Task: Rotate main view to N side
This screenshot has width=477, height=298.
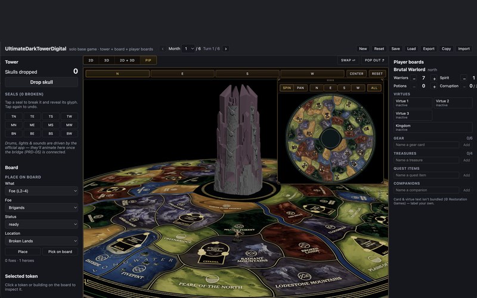Action: click(x=117, y=73)
